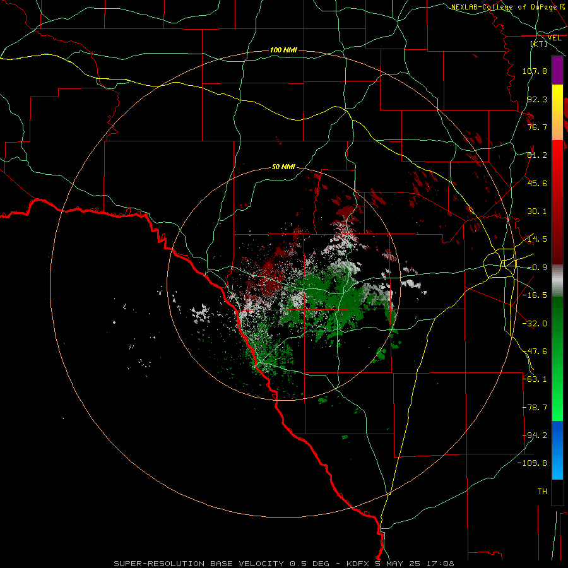Click the 92.3 velocity scale value
The image size is (568, 568).
point(537,99)
